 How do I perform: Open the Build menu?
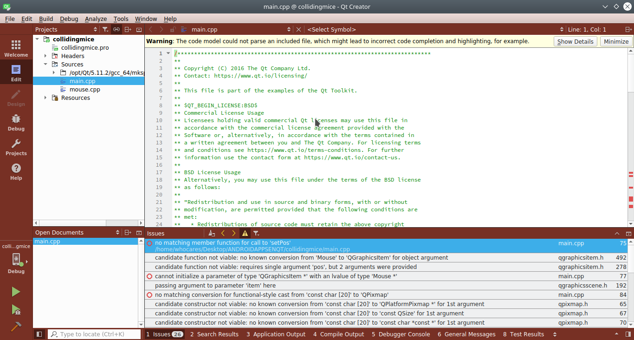click(x=46, y=19)
